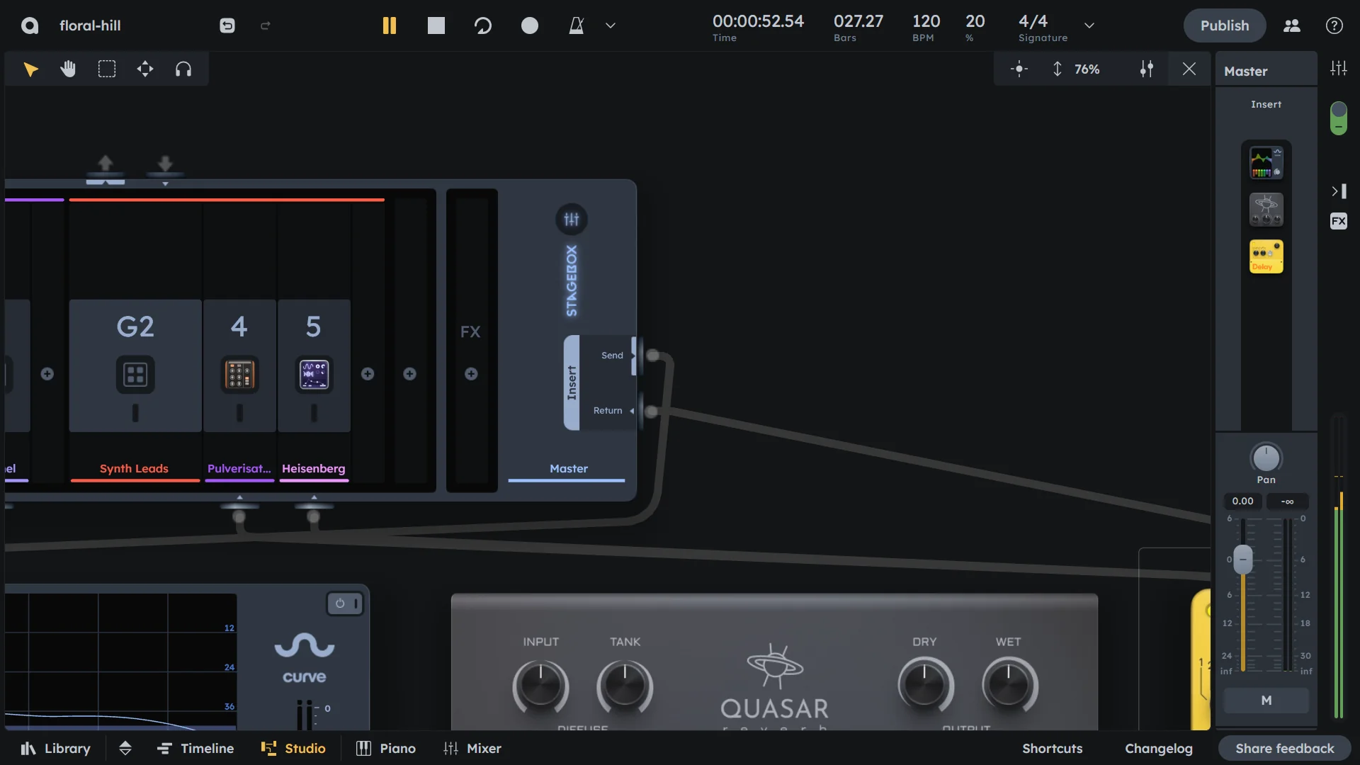Viewport: 1360px width, 765px height.
Task: Select the hand pan tool
Action: pos(68,69)
